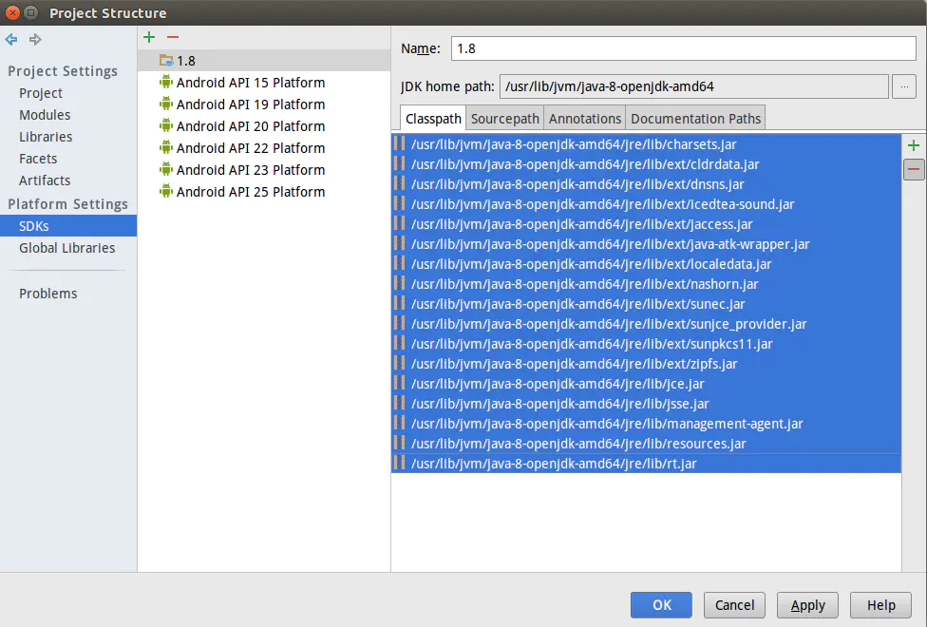927x627 pixels.
Task: Open Libraries settings
Action: click(x=46, y=137)
